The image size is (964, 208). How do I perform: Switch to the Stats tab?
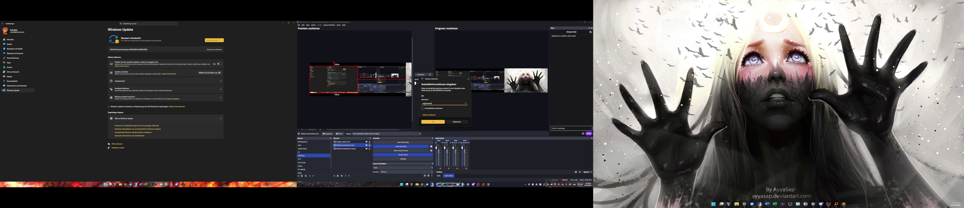point(439,175)
